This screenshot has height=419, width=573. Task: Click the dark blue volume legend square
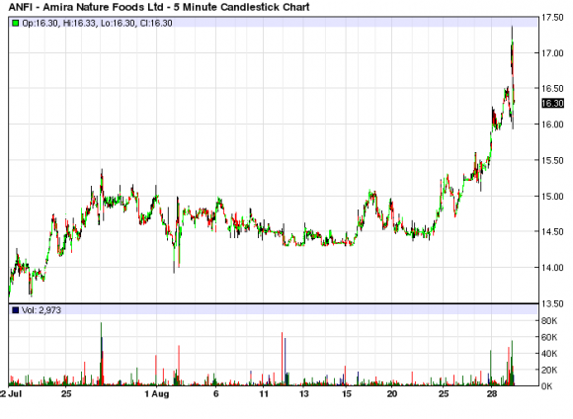(16, 310)
